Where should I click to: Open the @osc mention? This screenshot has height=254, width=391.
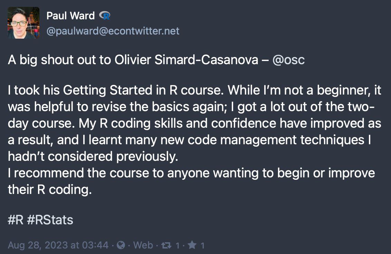click(288, 60)
